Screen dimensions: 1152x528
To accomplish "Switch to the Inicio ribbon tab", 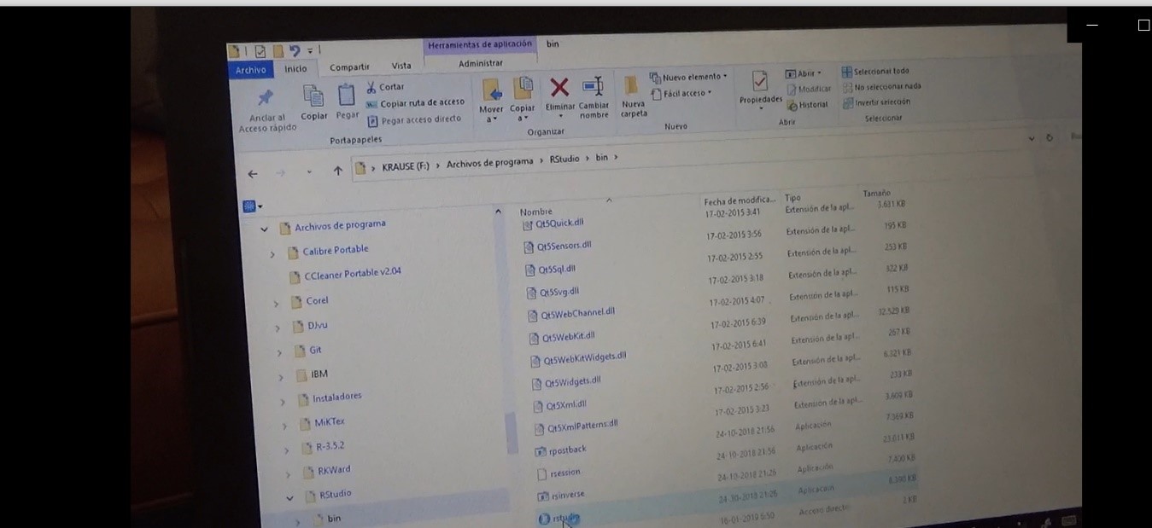I will pyautogui.click(x=295, y=69).
